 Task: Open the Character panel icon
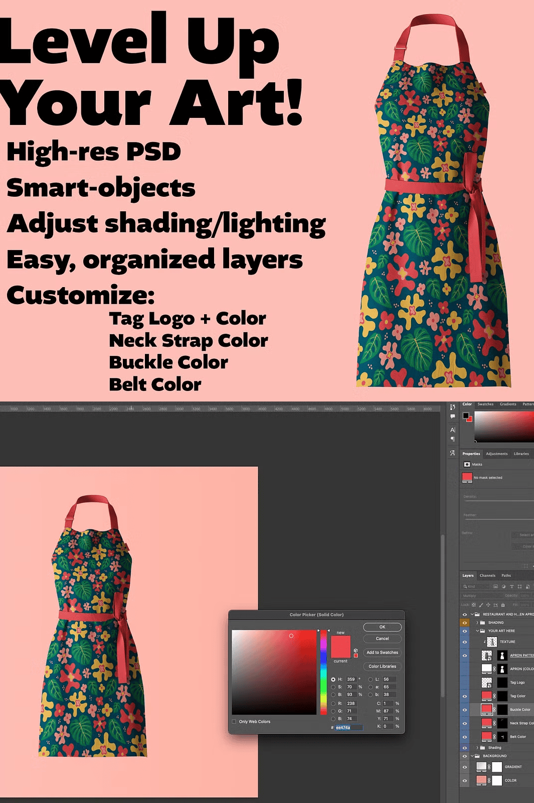coord(452,430)
